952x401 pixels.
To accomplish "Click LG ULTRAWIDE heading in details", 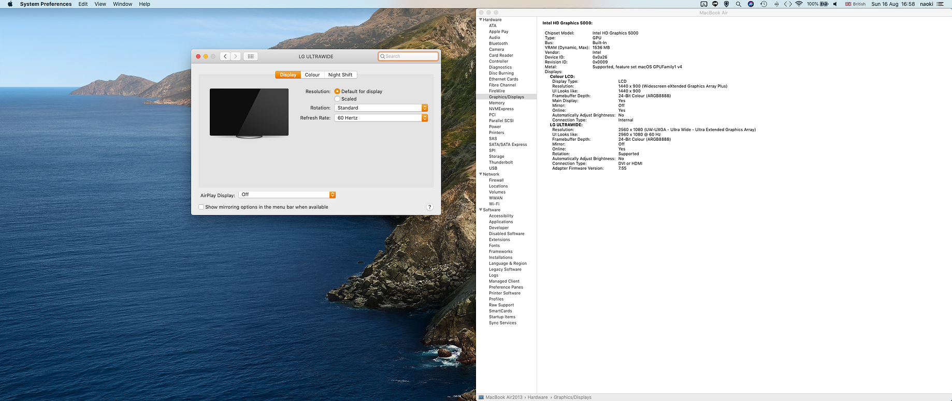I will (x=566, y=125).
